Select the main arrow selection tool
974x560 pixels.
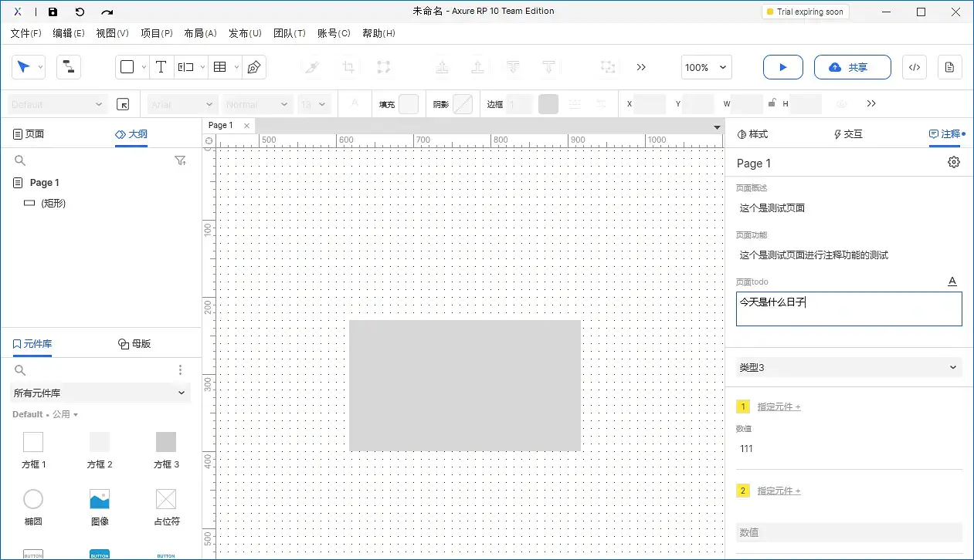point(23,67)
